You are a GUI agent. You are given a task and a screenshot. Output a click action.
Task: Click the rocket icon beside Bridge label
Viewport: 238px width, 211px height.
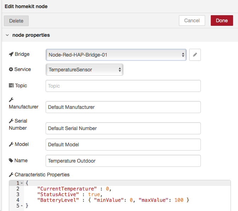[x=11, y=54]
